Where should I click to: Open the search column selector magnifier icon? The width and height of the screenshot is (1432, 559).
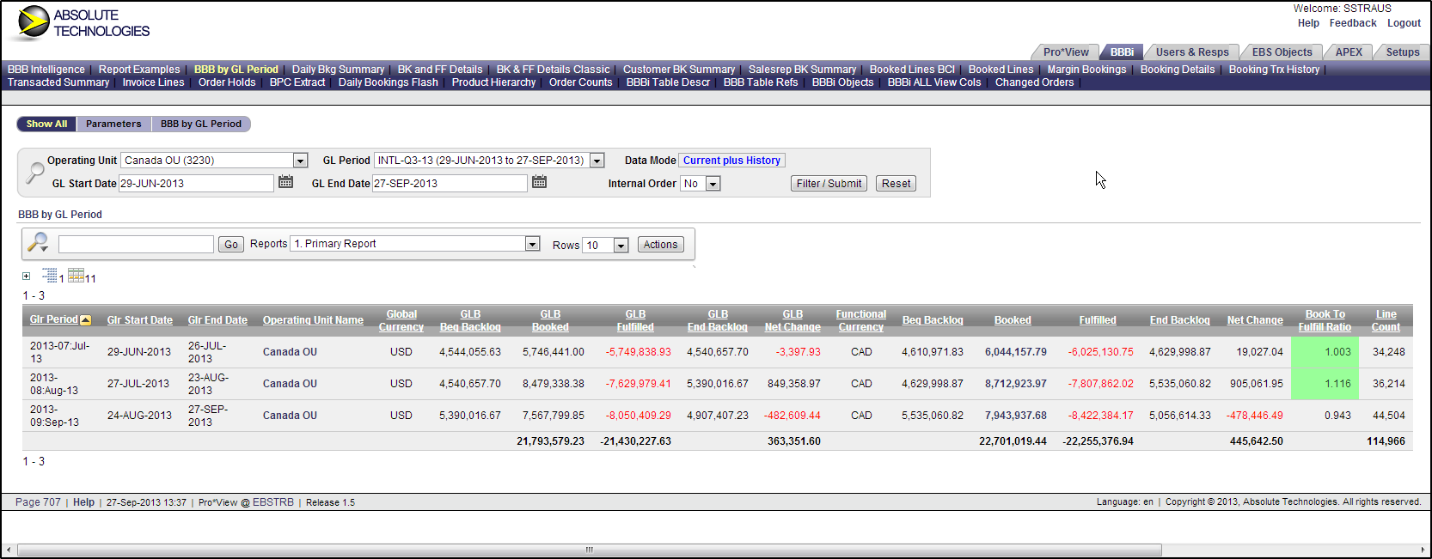click(38, 243)
